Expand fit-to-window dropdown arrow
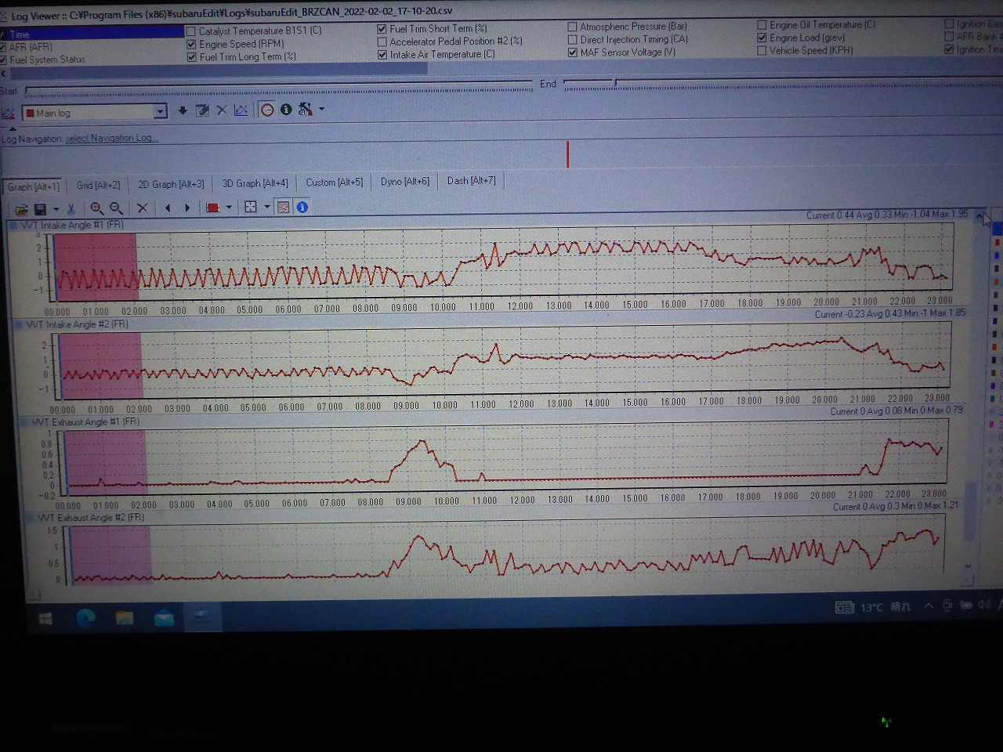The height and width of the screenshot is (752, 1003). (x=267, y=207)
